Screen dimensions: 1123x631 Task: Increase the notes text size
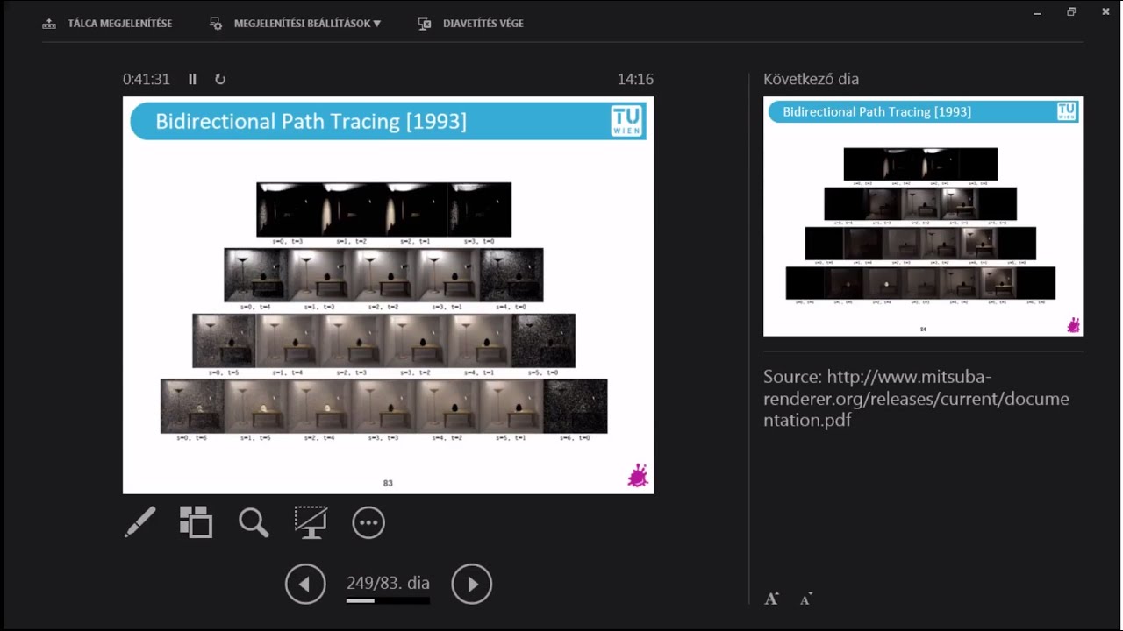point(772,599)
